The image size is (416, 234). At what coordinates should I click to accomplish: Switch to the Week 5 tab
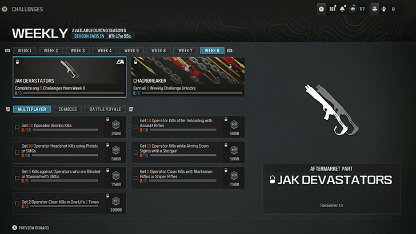pyautogui.click(x=131, y=50)
